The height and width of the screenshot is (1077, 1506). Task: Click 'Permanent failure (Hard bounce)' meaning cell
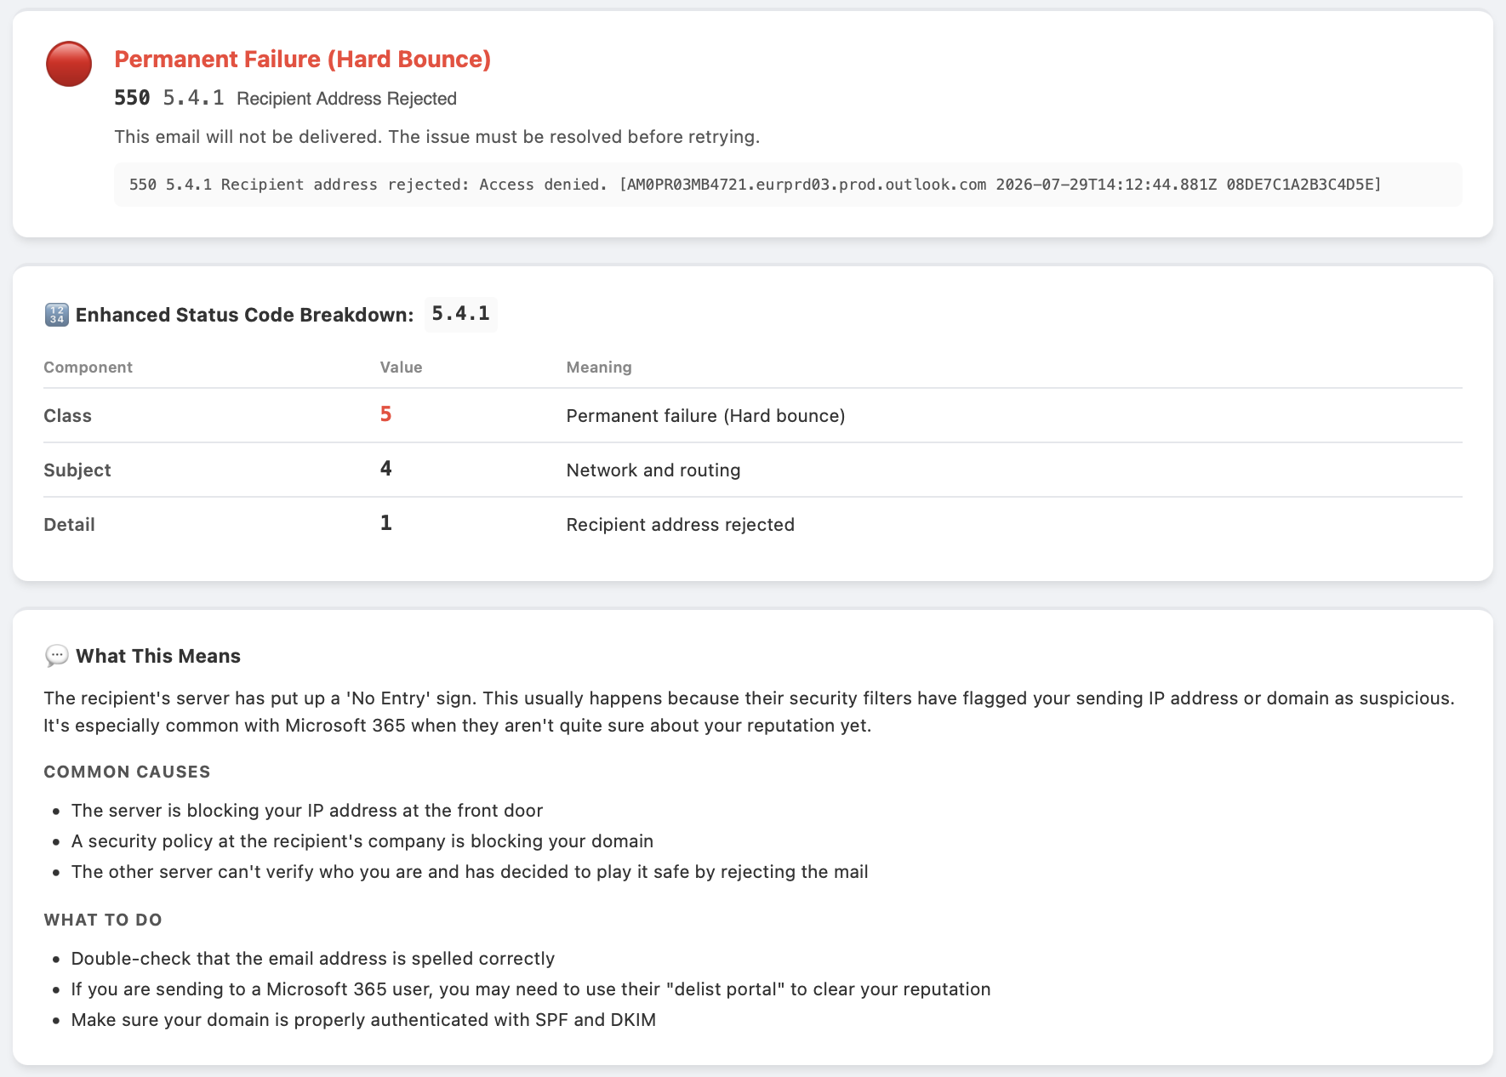point(705,416)
